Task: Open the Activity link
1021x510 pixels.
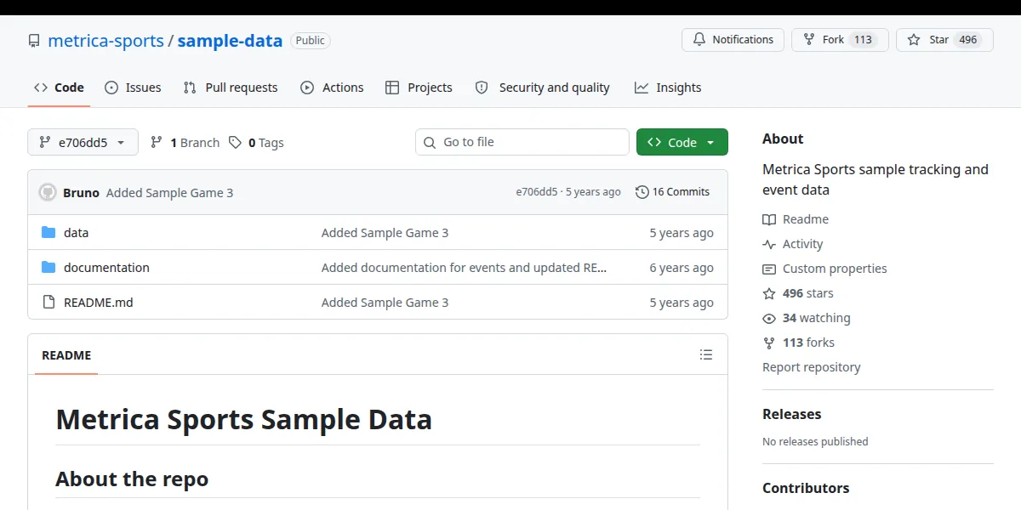Action: 793,244
